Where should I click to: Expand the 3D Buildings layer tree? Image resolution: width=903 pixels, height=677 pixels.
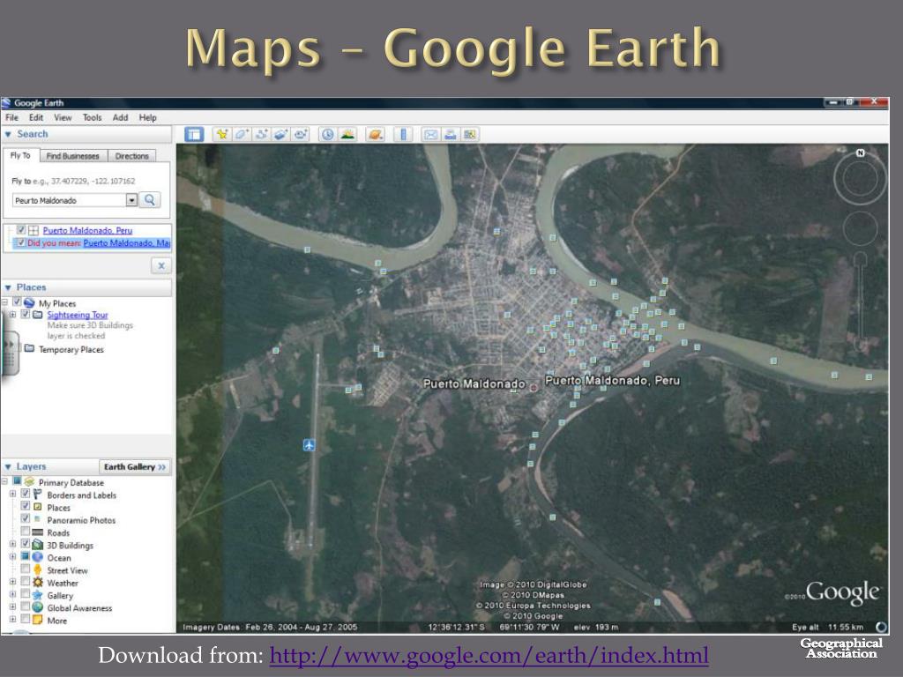click(12, 544)
